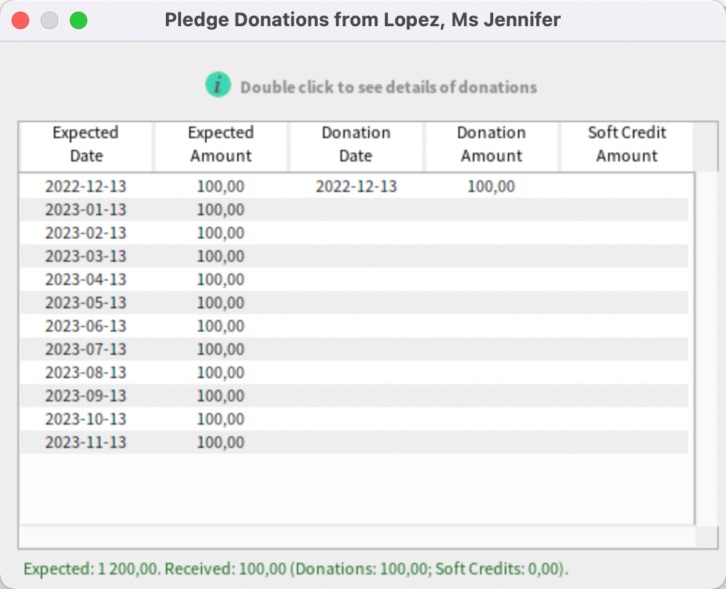Image resolution: width=726 pixels, height=589 pixels.
Task: Click the Donation Amount column header
Action: (x=491, y=145)
